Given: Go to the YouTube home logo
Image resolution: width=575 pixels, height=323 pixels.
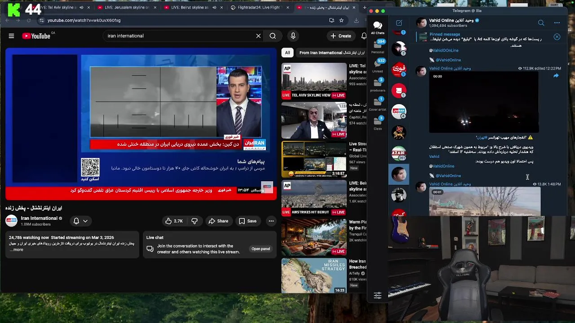Looking at the screenshot, I should click(x=36, y=36).
